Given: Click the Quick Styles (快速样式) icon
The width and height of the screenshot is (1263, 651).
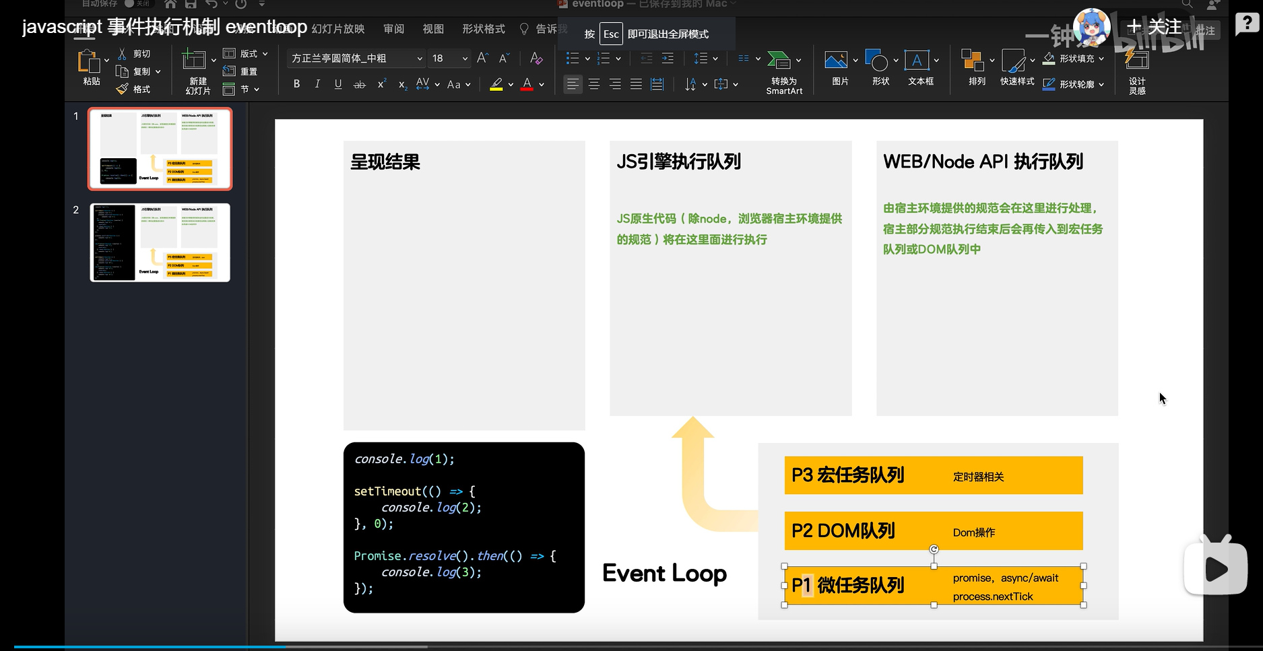Looking at the screenshot, I should 1013,61.
